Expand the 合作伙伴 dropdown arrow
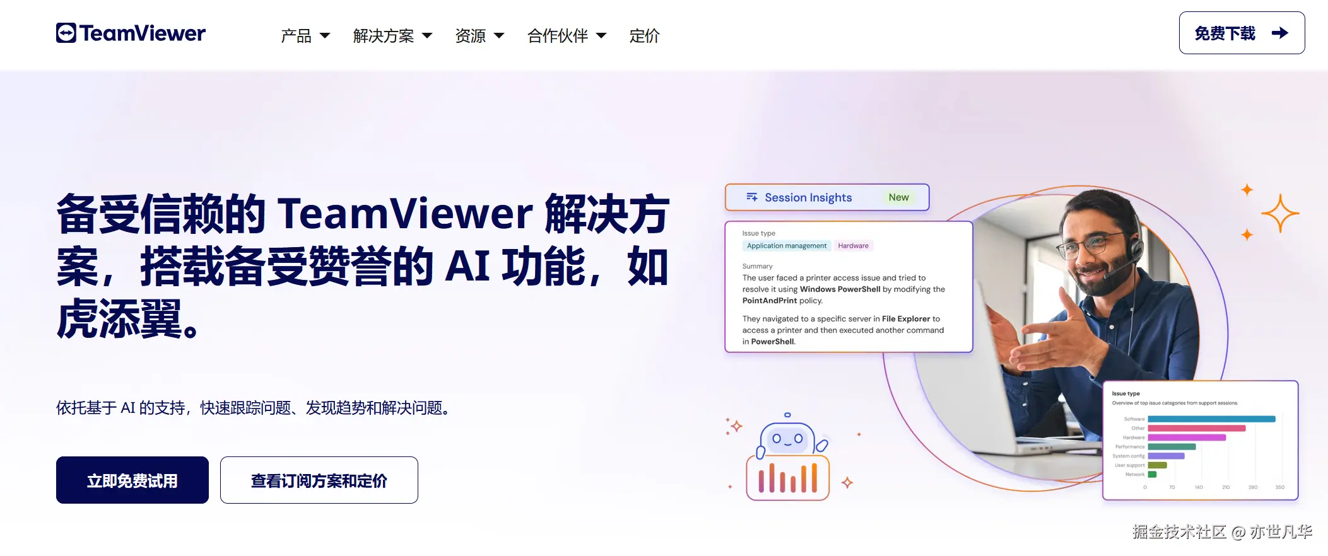The image size is (1328, 556). coord(601,36)
